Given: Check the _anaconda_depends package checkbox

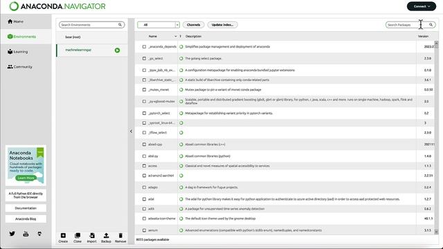Looking at the screenshot, I should click(x=144, y=47).
